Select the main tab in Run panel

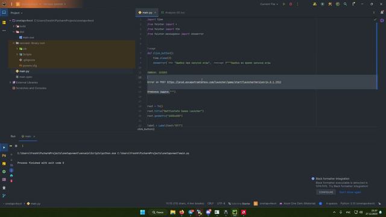tap(28, 136)
